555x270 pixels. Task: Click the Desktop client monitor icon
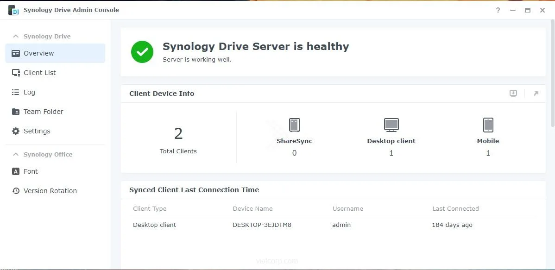pyautogui.click(x=391, y=125)
